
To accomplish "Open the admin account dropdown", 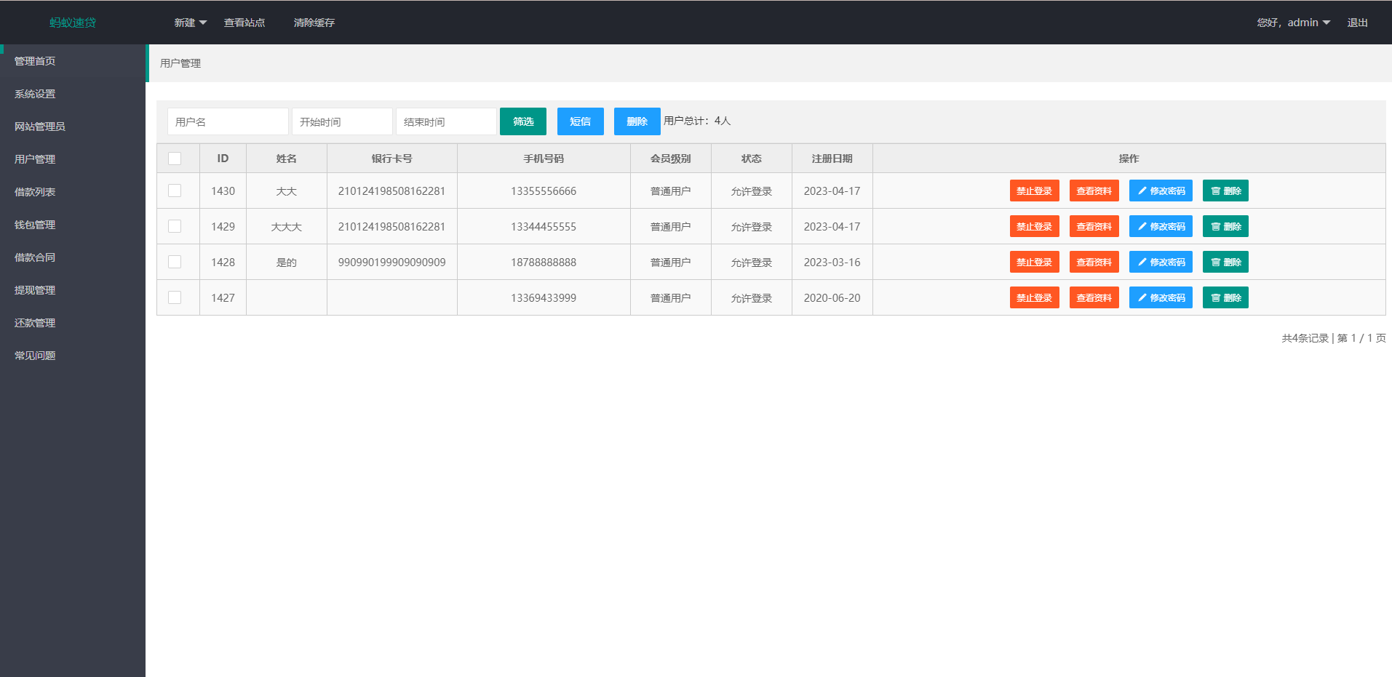I will pos(1294,23).
